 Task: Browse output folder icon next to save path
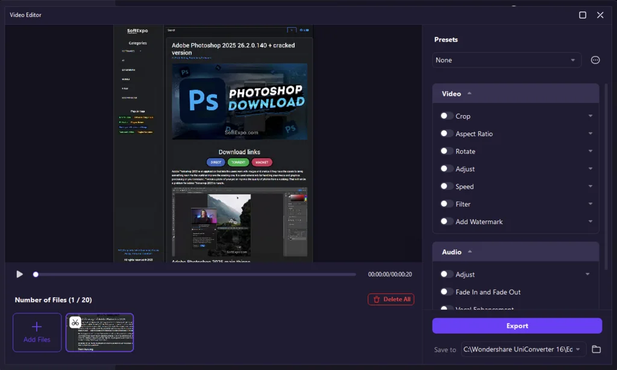pos(596,350)
